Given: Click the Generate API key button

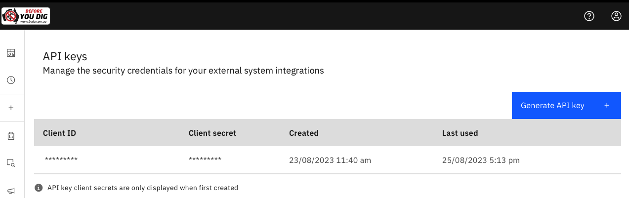Looking at the screenshot, I should 566,105.
